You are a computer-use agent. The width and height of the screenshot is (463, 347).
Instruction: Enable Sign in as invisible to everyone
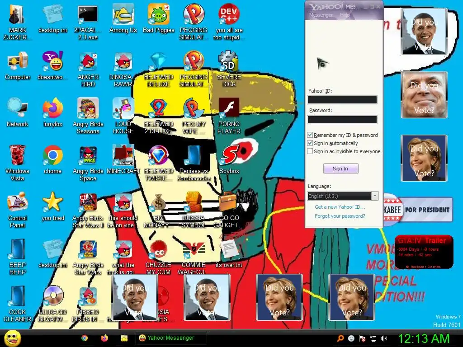tap(310, 151)
